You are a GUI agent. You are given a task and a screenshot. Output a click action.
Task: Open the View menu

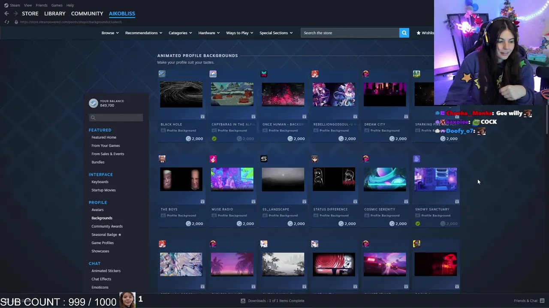(28, 5)
